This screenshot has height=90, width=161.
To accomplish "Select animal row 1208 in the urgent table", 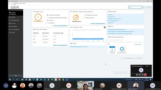I will click(50, 42).
